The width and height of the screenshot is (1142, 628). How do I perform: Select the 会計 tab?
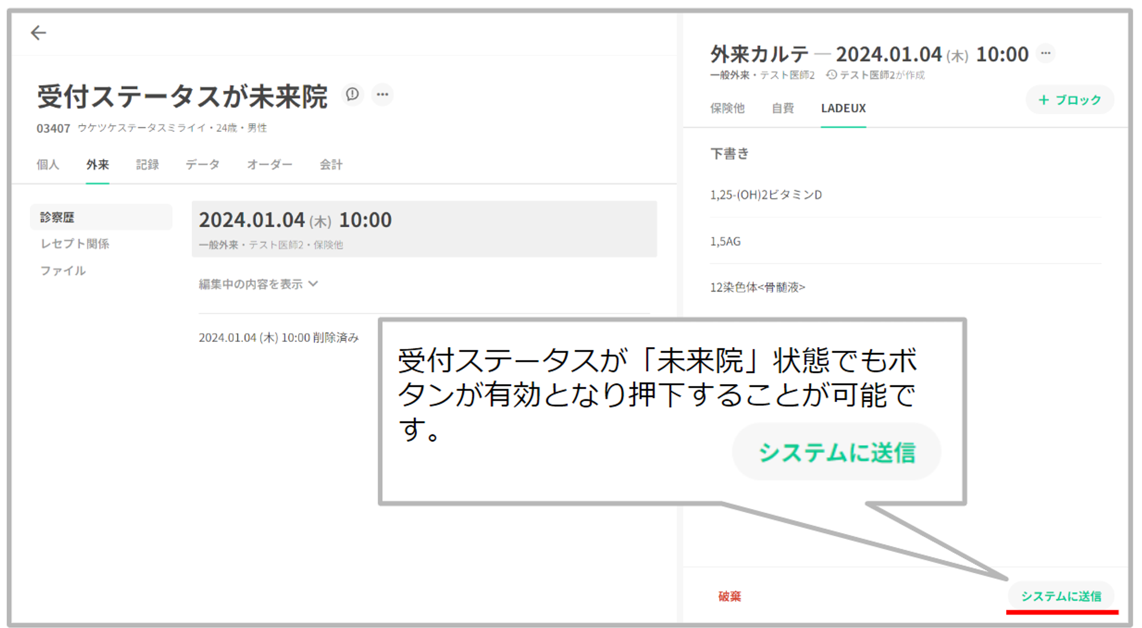(331, 165)
